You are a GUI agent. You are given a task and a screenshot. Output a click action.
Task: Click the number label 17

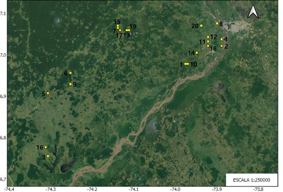click(x=119, y=36)
